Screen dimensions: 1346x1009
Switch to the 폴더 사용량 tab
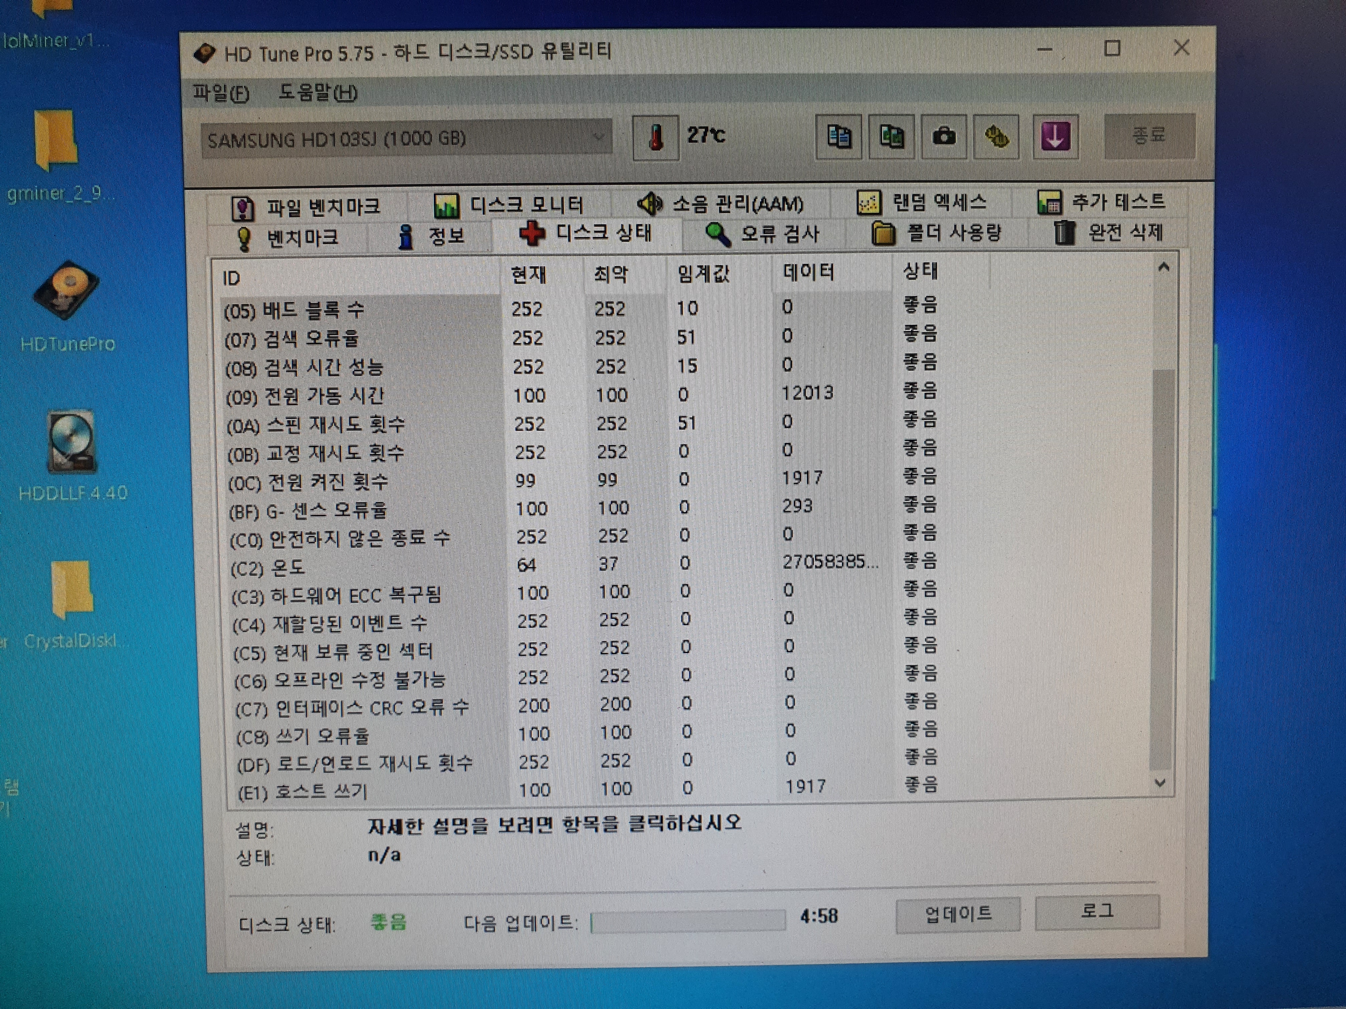[x=937, y=233]
